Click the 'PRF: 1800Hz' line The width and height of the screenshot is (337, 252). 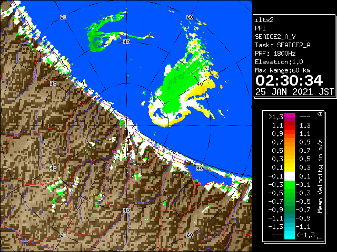click(x=275, y=54)
